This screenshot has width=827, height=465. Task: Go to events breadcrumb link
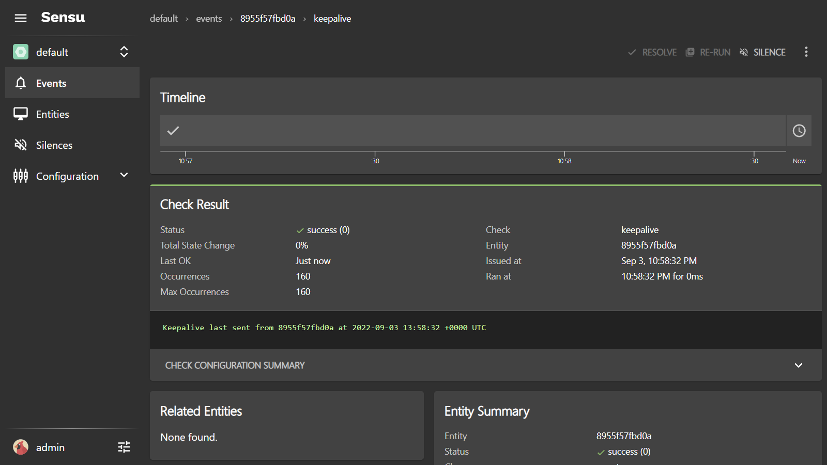pos(209,19)
